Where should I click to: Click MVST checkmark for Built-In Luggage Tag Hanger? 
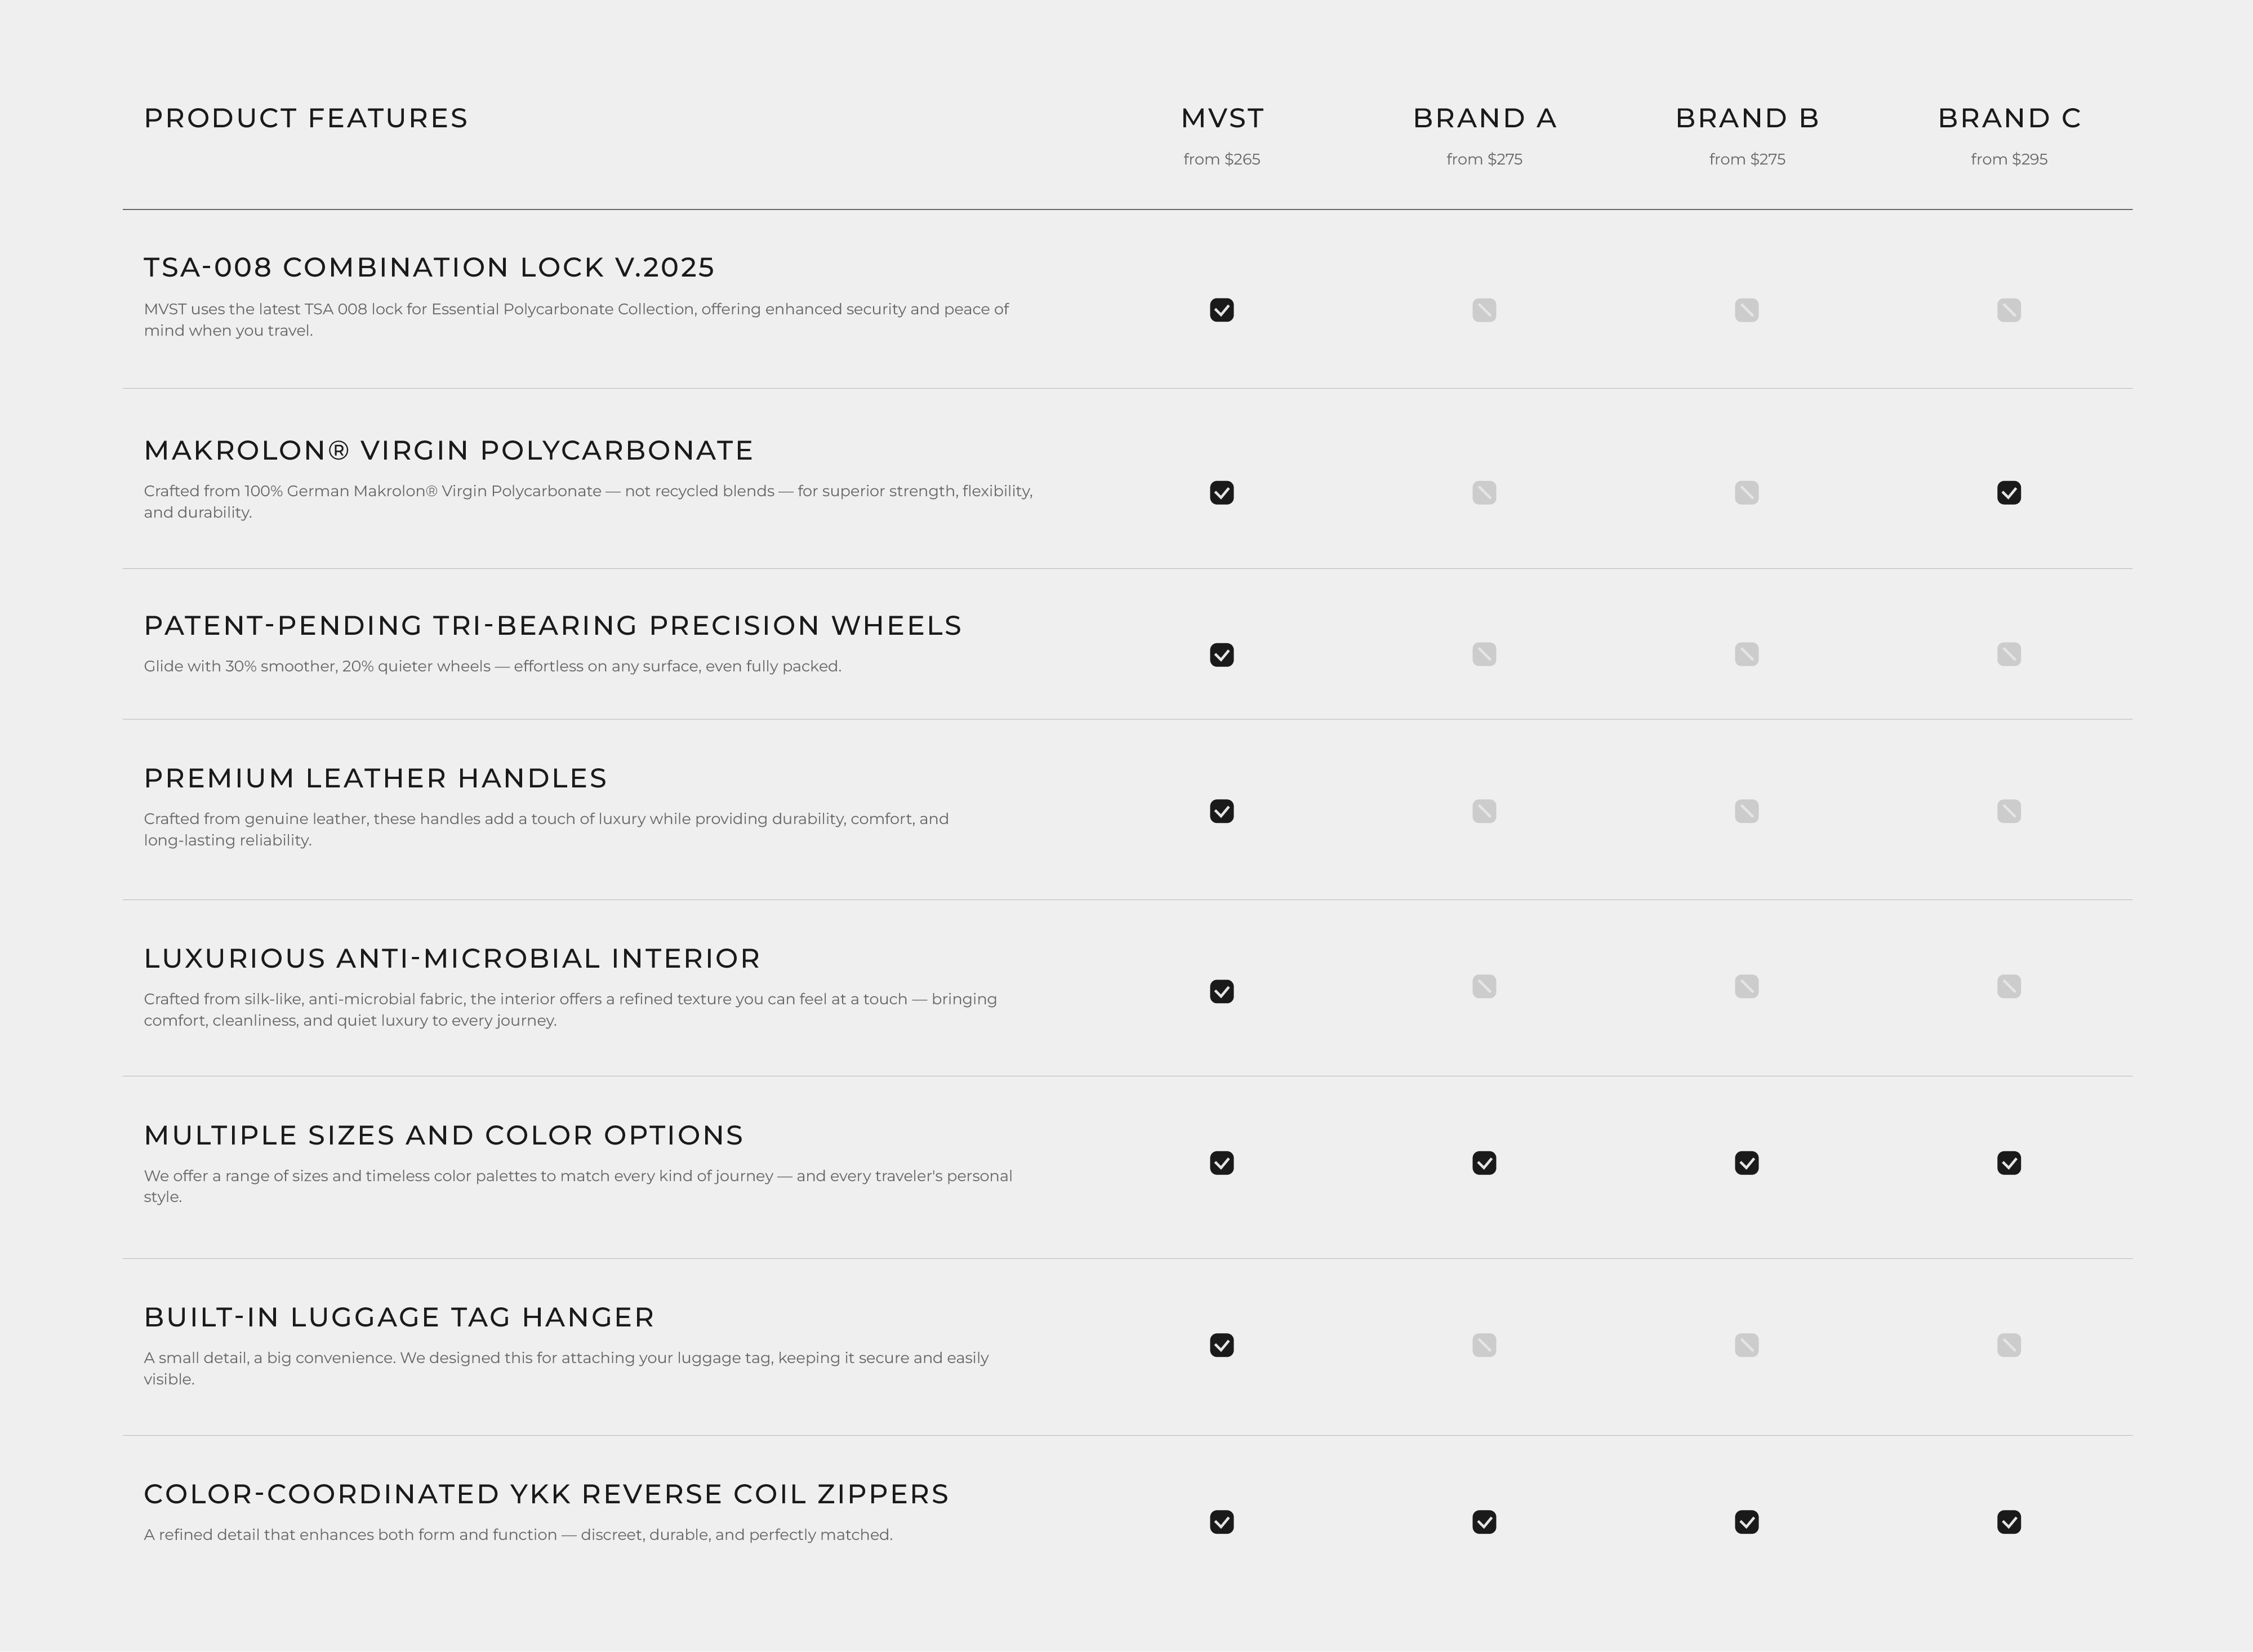pos(1221,1345)
